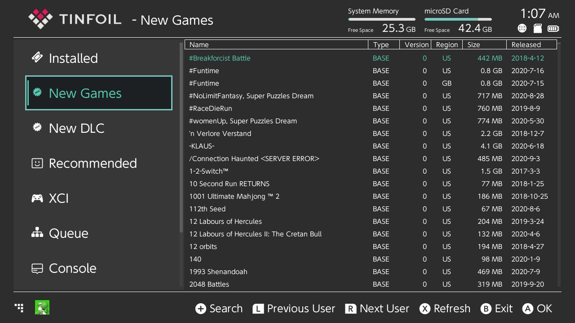Select #Funtime released 2020-7-16
The height and width of the screenshot is (323, 575).
371,70
